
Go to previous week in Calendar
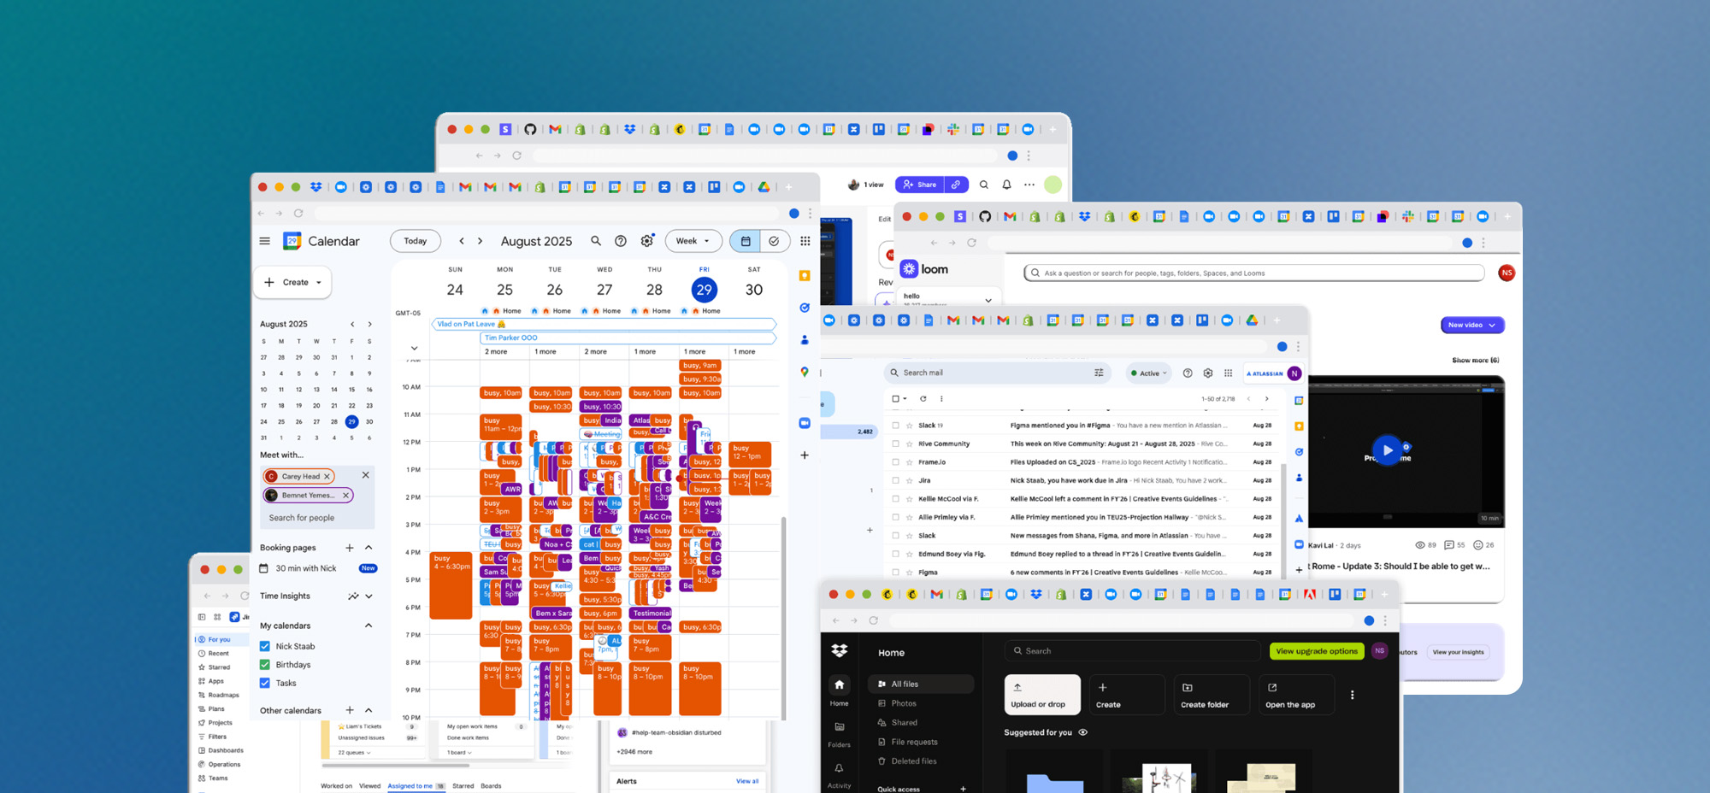click(x=462, y=241)
